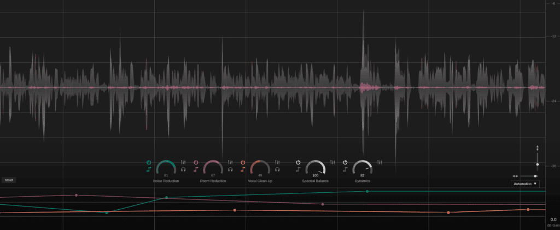
Task: Toggle Room Reduction power button
Action: (196, 162)
